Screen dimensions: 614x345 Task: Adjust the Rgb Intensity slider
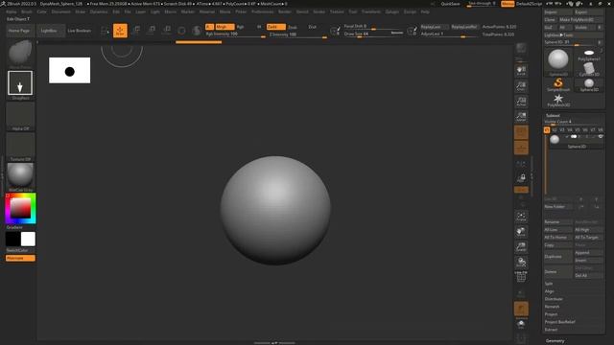pyautogui.click(x=235, y=34)
